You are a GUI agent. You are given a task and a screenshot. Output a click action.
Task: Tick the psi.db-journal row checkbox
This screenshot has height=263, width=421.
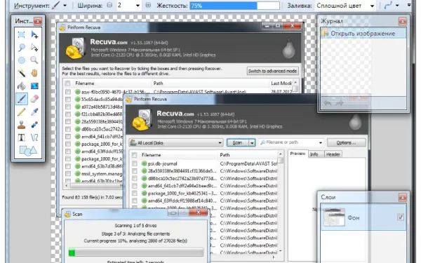(x=135, y=163)
